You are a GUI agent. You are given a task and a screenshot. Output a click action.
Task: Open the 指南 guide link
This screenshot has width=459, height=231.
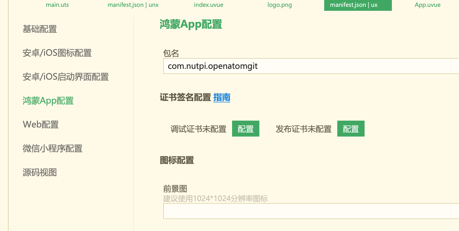pyautogui.click(x=222, y=98)
